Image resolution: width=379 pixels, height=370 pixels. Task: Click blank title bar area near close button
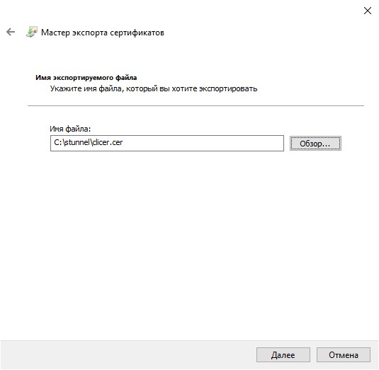[x=266, y=11]
